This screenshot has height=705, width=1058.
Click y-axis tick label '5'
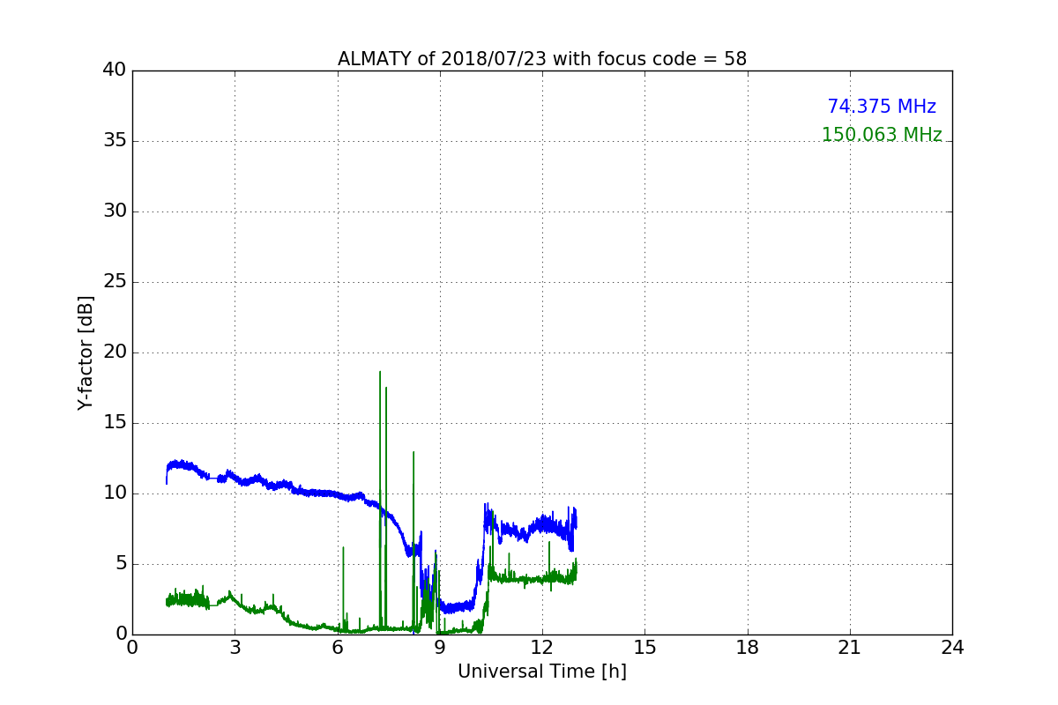pyautogui.click(x=121, y=564)
